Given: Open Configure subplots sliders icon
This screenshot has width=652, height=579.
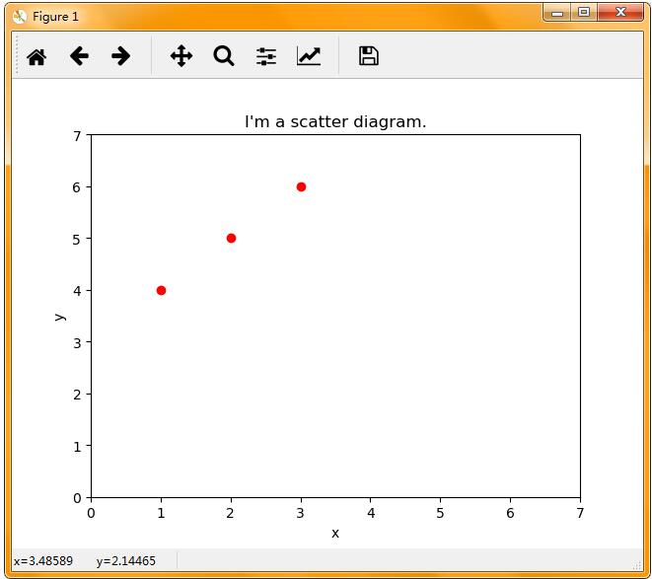Looking at the screenshot, I should (x=266, y=56).
